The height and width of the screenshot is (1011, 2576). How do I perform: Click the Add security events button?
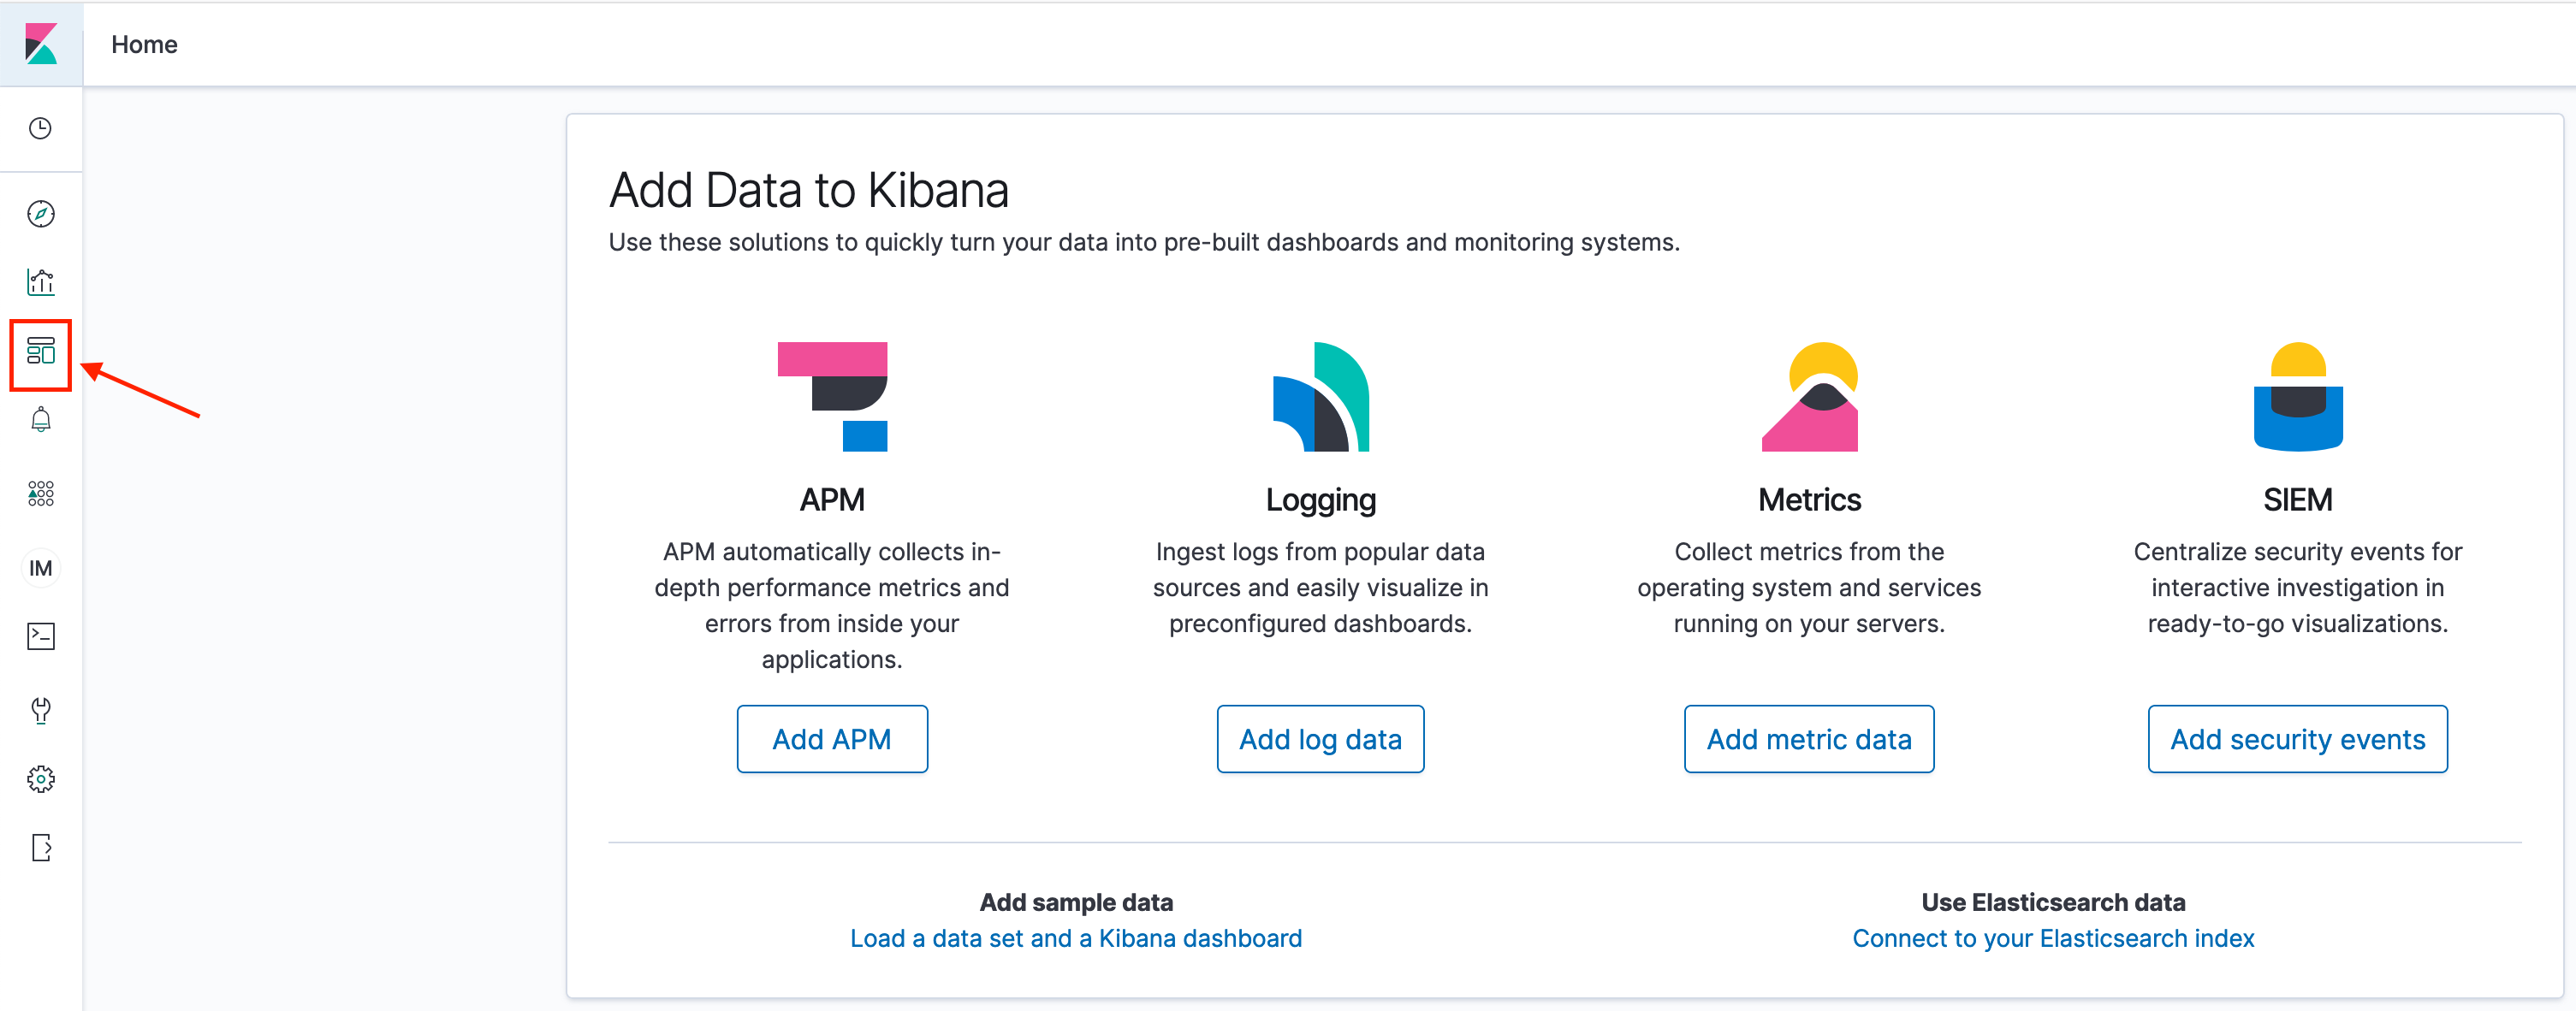pyautogui.click(x=2298, y=739)
